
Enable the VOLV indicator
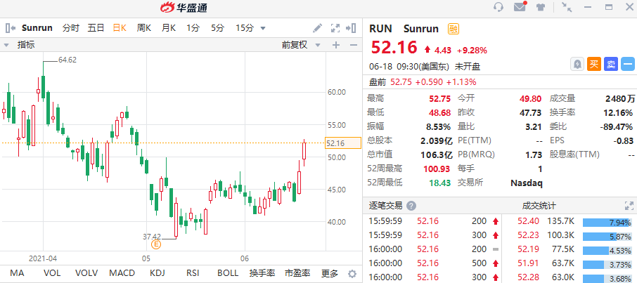point(86,273)
